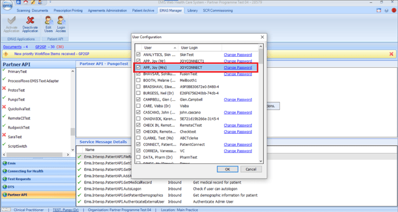
Task: Click the warning icon in notification bar
Action: pos(6,54)
